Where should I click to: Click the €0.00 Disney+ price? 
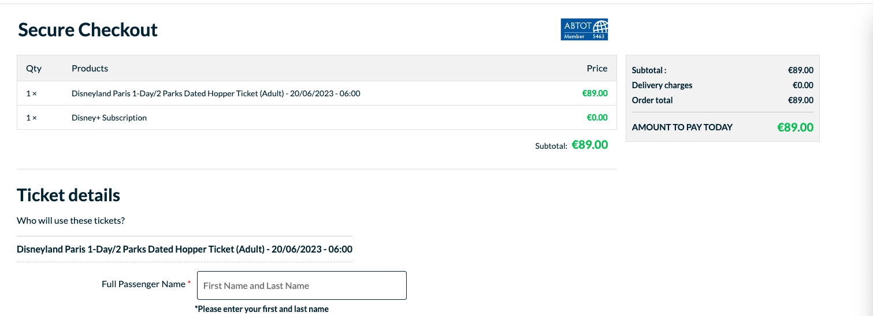click(597, 117)
